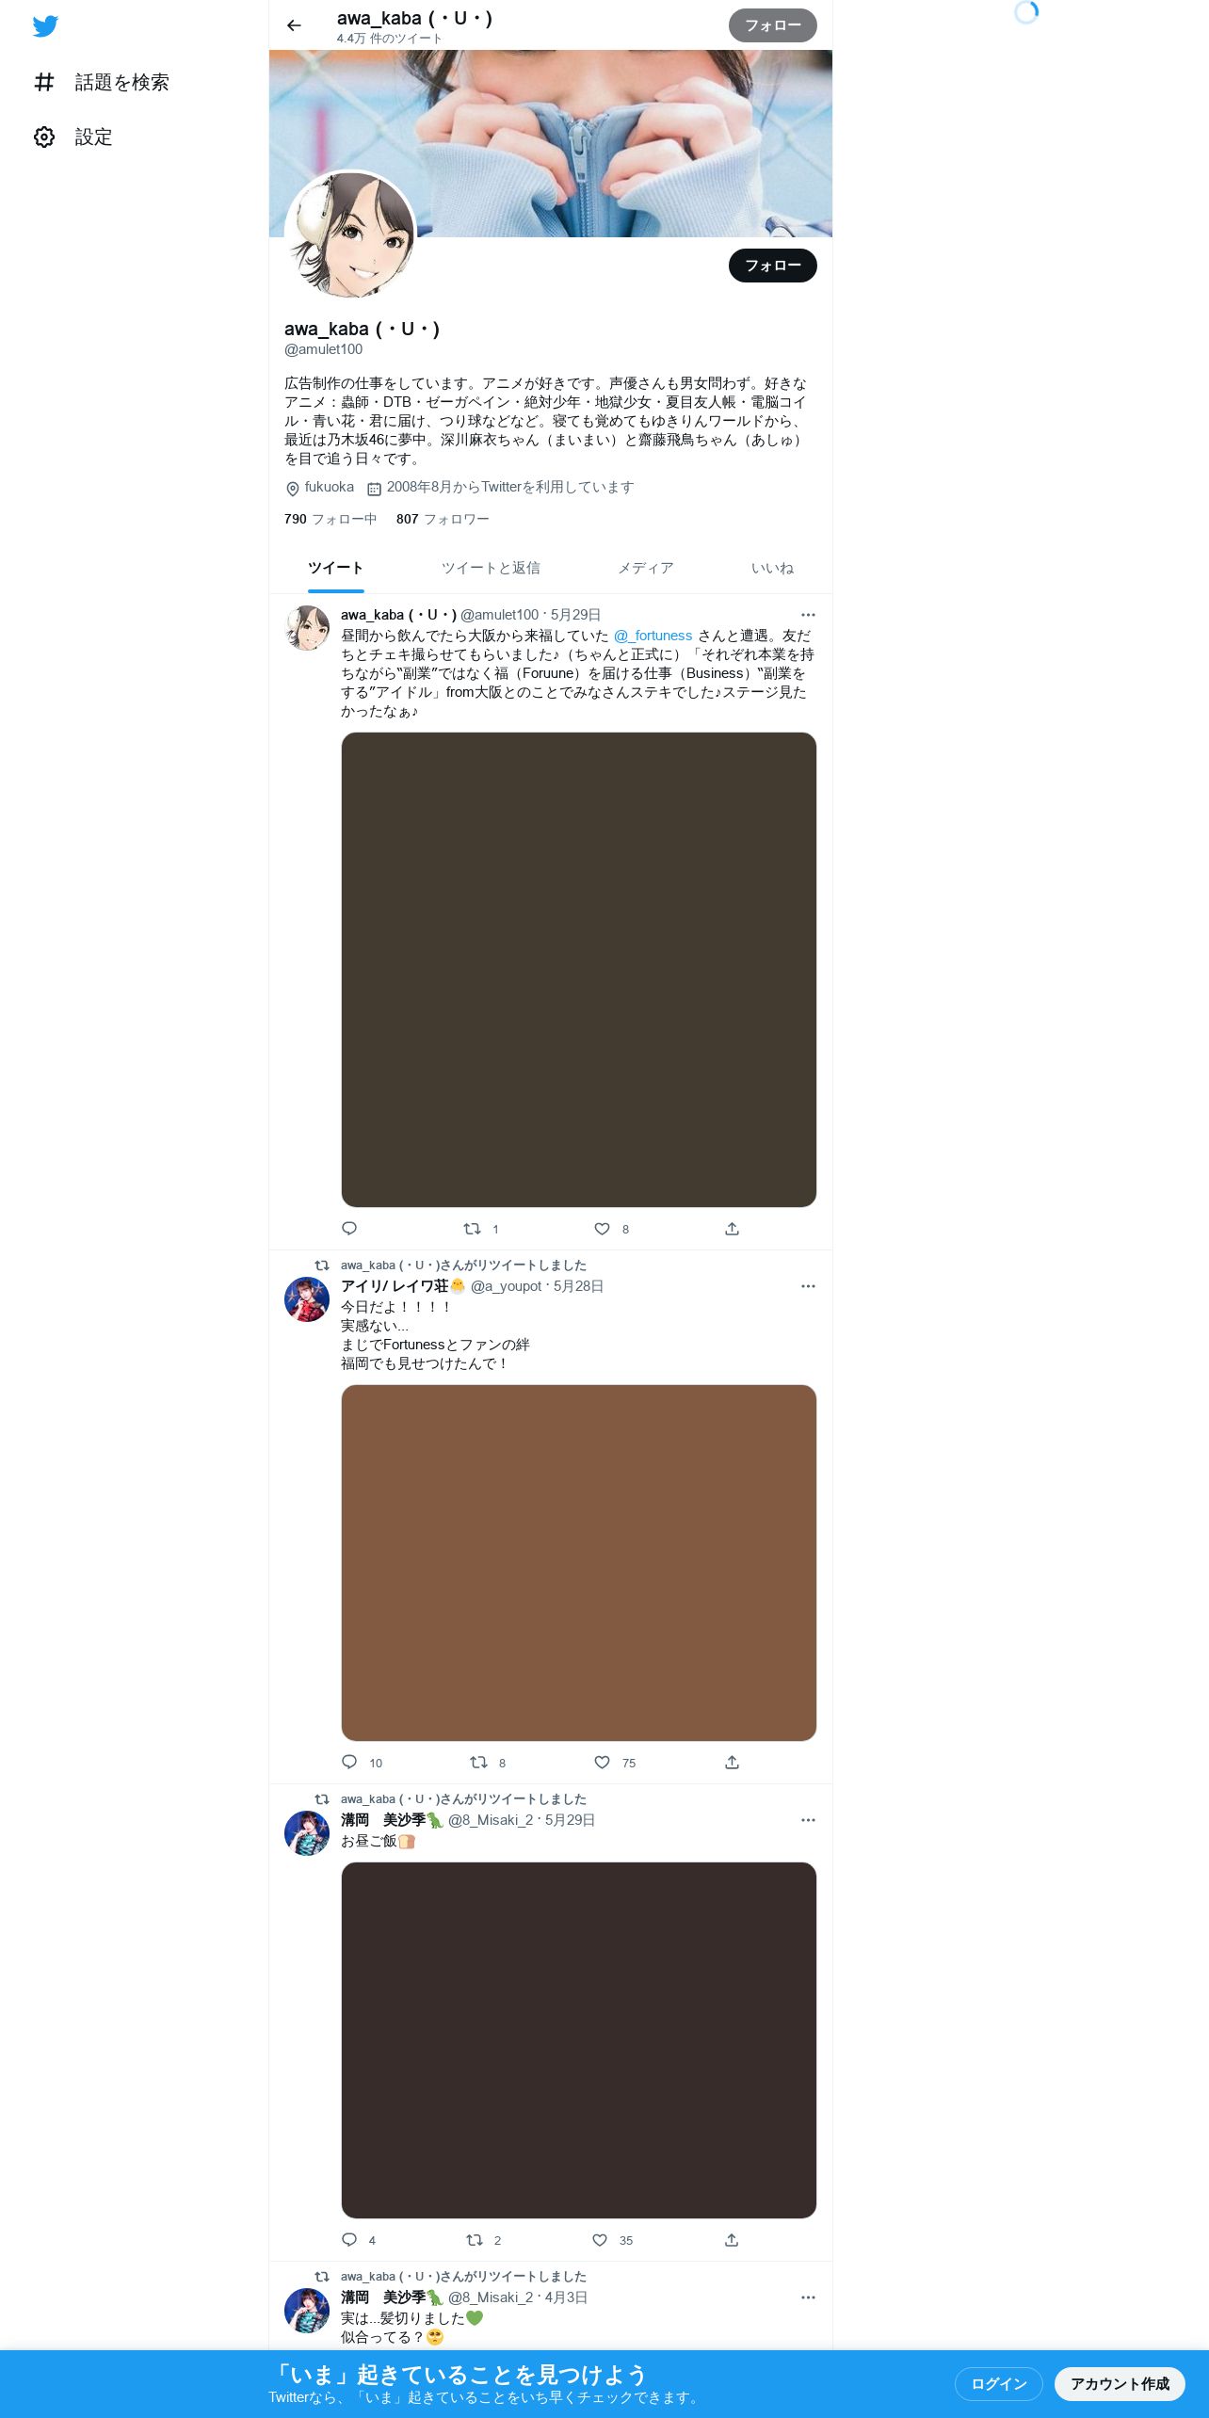Viewport: 1209px width, 2418px height.
Task: Click the Twitter bird logo
Action: (45, 26)
